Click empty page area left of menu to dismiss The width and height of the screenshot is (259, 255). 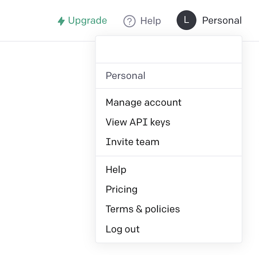[46, 132]
